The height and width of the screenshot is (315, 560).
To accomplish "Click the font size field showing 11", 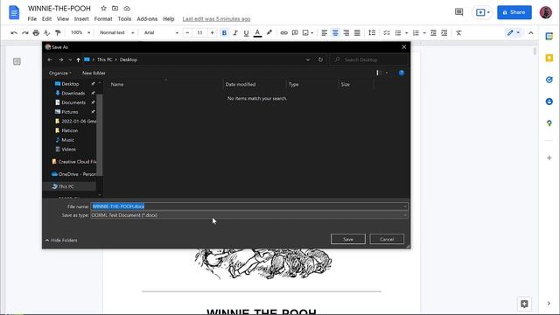I will click(x=199, y=33).
